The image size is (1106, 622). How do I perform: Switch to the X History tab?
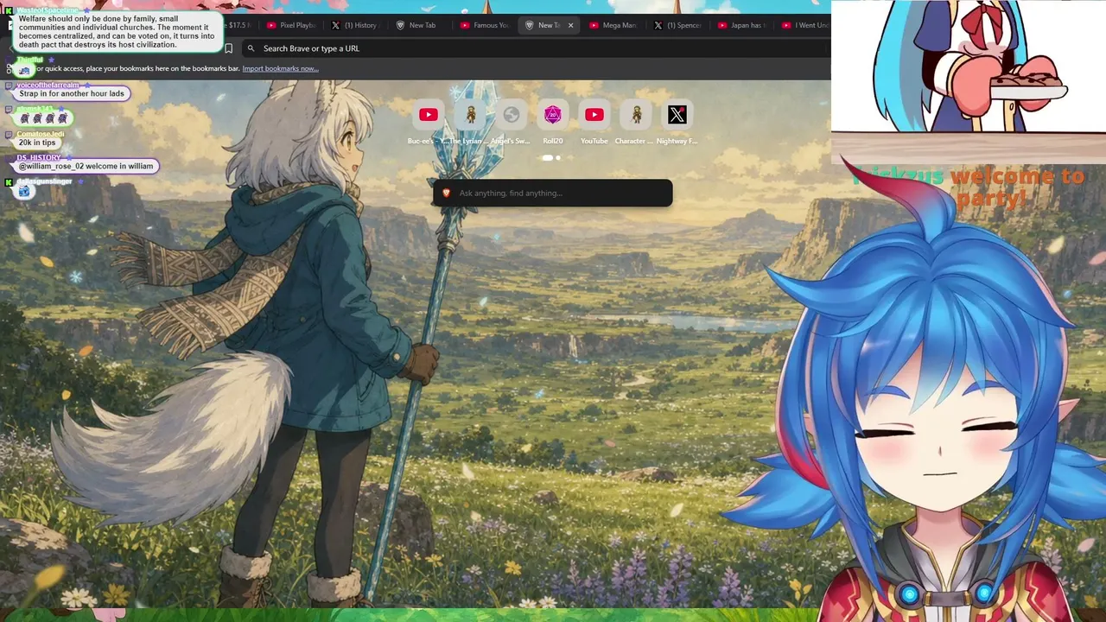tap(355, 25)
